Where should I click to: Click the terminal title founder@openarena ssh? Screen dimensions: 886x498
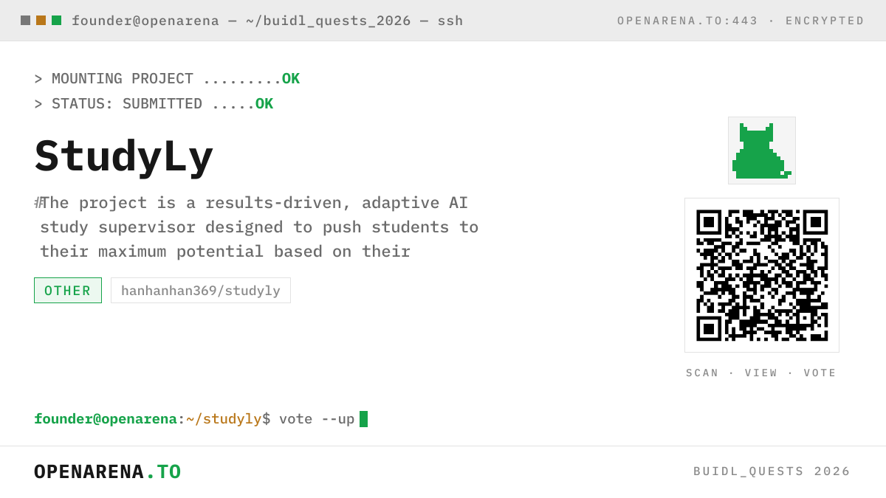(267, 21)
